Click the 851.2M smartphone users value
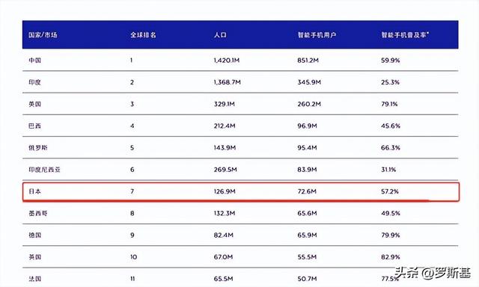Viewport: 479px width, 287px height. 308,61
